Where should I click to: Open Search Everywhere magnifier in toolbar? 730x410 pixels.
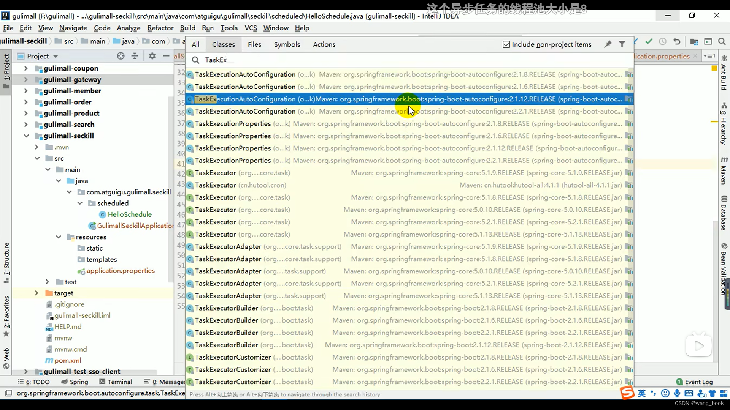(722, 41)
